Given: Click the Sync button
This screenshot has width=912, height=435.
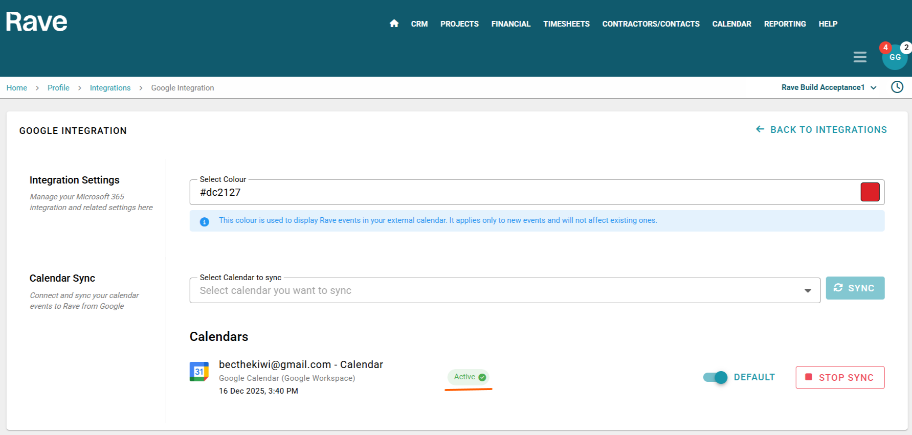Looking at the screenshot, I should [855, 288].
